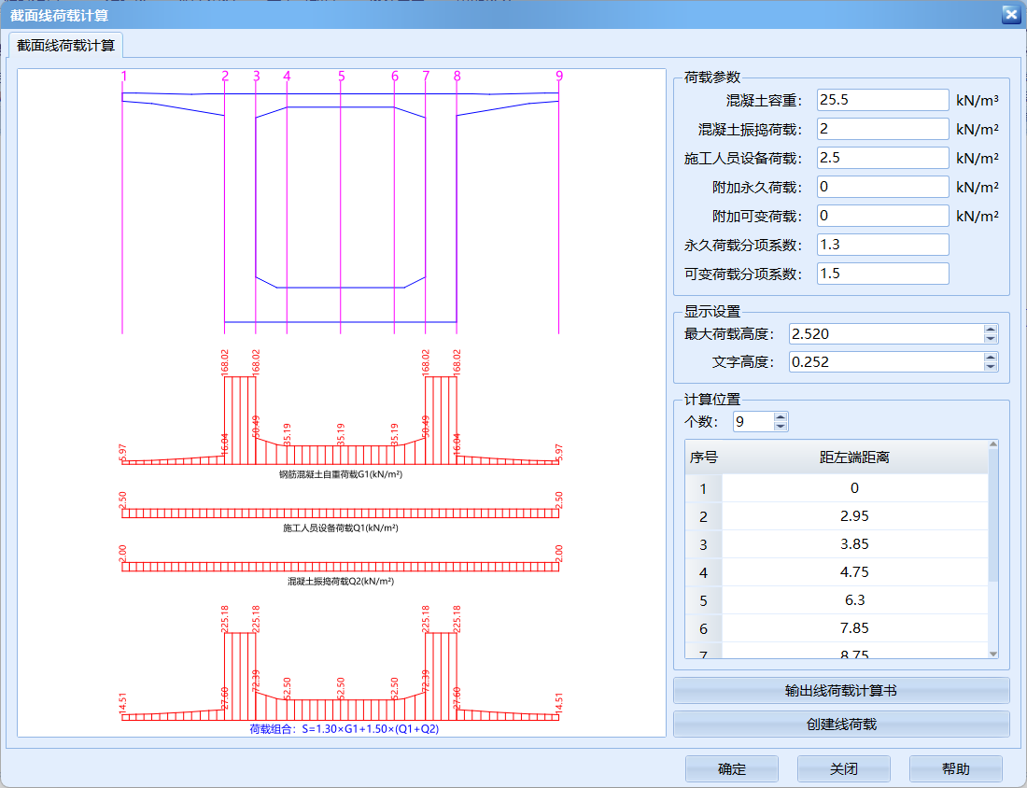Decrease 文字高度 using down spinner
Viewport: 1027px width, 788px height.
991,367
